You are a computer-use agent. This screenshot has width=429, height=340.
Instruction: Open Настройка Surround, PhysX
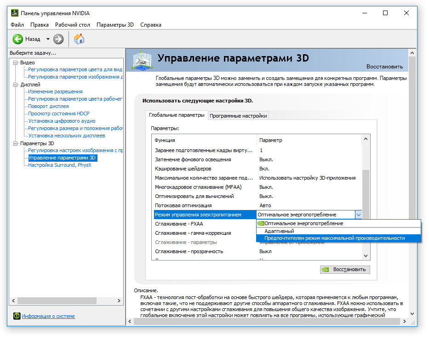60,165
